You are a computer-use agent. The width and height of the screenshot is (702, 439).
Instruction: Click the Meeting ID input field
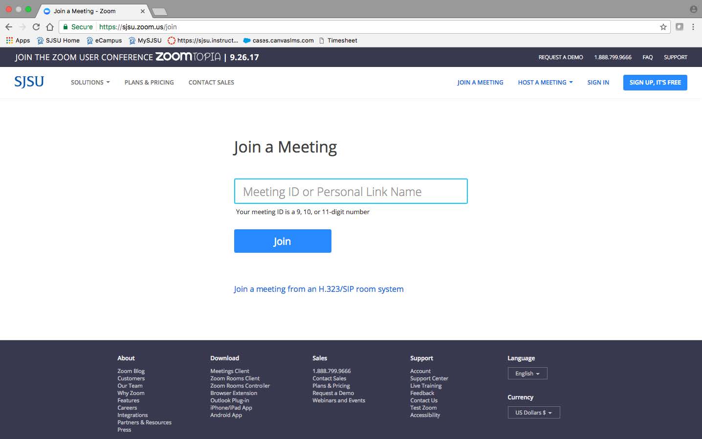(350, 191)
